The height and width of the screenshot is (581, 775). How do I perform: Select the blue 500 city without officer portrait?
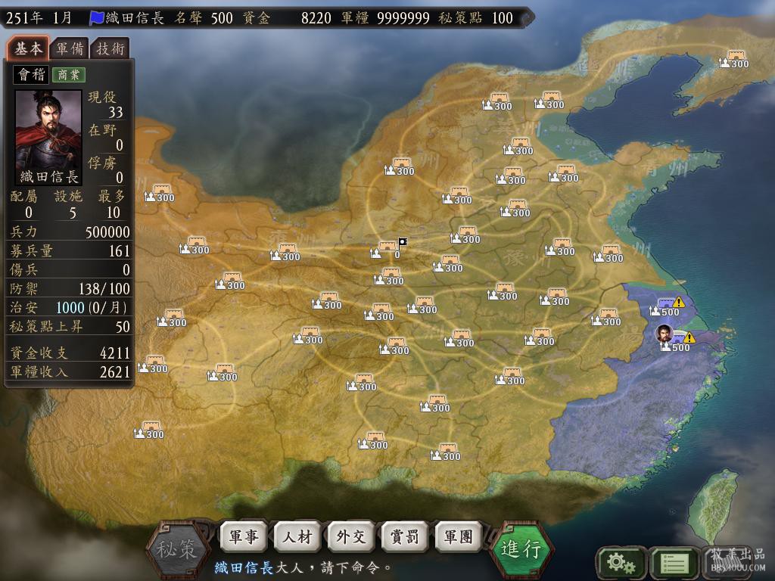click(x=665, y=307)
